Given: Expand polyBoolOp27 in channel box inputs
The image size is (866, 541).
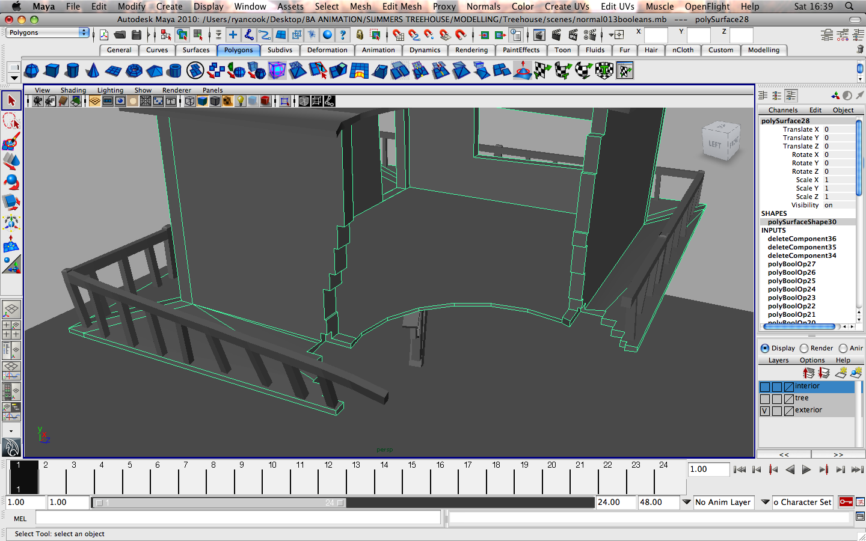Looking at the screenshot, I should pos(791,264).
